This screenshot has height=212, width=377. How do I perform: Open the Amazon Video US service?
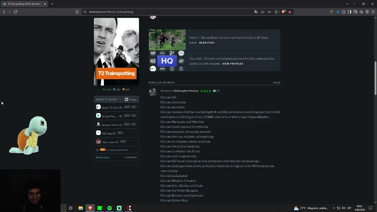[112, 125]
